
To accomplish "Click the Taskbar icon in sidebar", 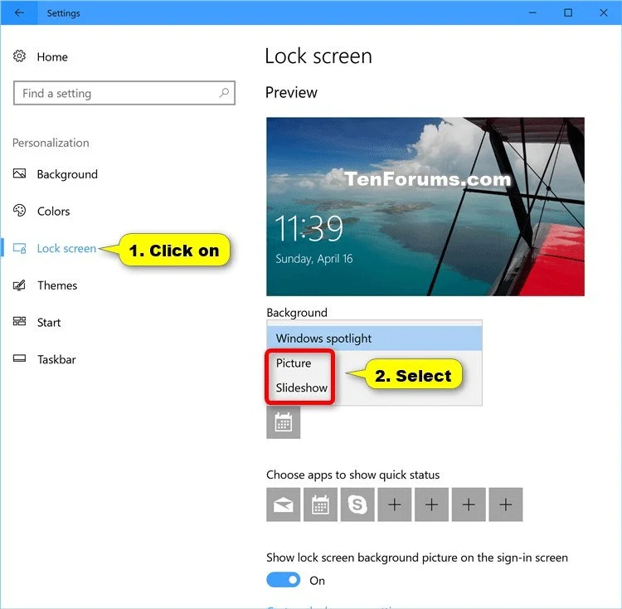I will (19, 358).
